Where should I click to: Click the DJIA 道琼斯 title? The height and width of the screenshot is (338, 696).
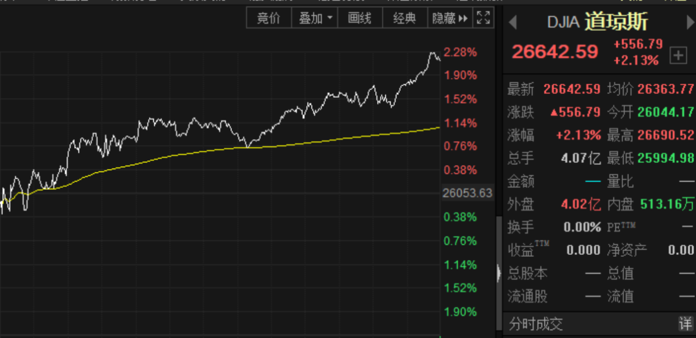pos(598,22)
